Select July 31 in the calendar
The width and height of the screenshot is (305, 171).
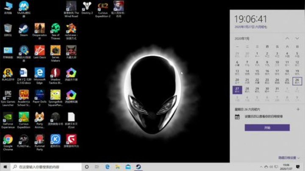(x=277, y=90)
